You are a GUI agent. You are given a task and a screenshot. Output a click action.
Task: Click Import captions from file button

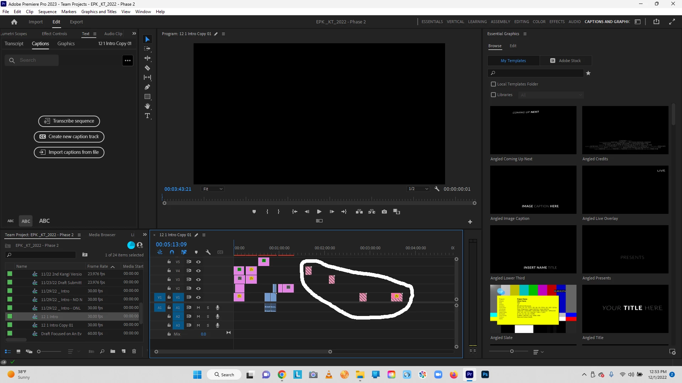tap(69, 152)
